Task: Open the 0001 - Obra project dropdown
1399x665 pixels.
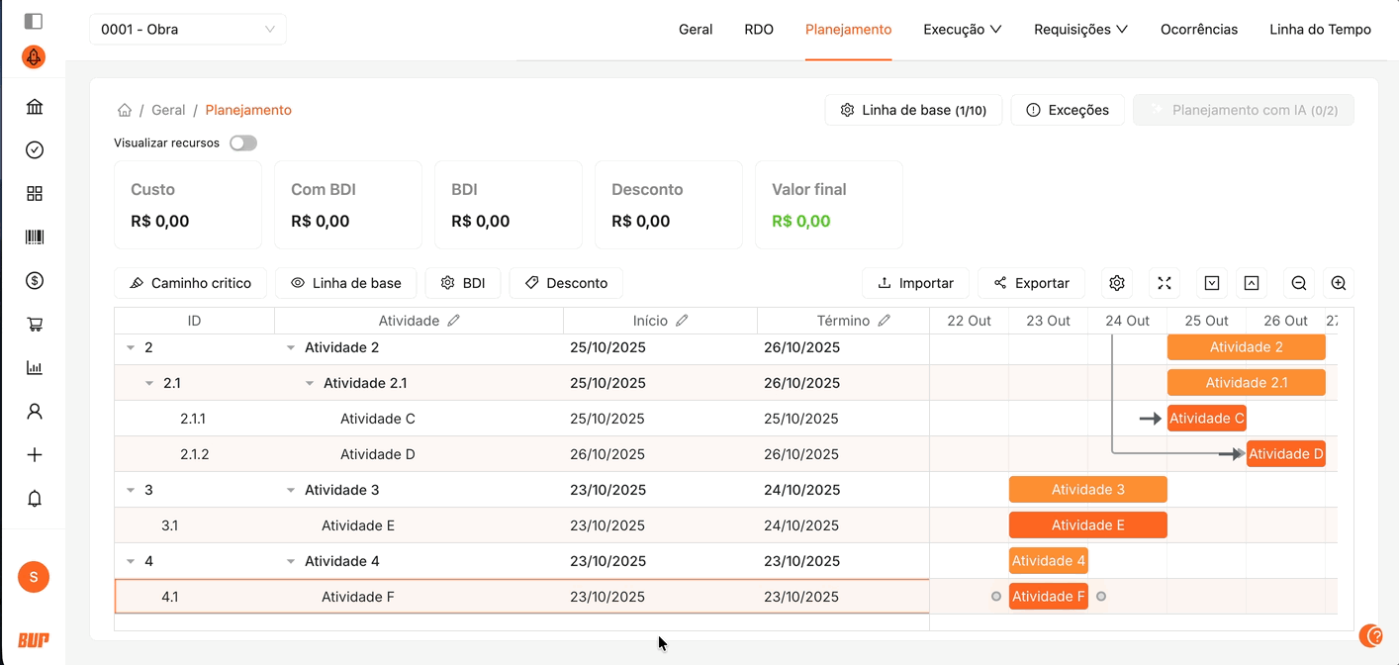Action: pos(188,30)
